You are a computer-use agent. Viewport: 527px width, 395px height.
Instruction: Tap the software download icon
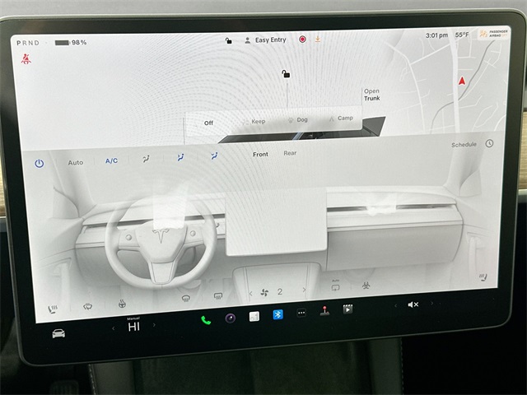(318, 39)
